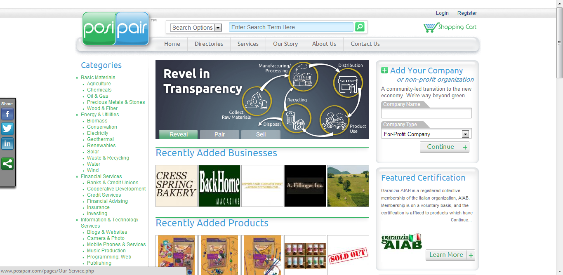Screen dimensions: 563x275
Task: Open the green general share icon
Action: 7,164
